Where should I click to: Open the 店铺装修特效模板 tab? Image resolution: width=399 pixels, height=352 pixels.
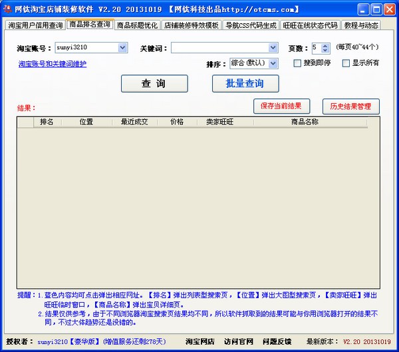pos(192,25)
